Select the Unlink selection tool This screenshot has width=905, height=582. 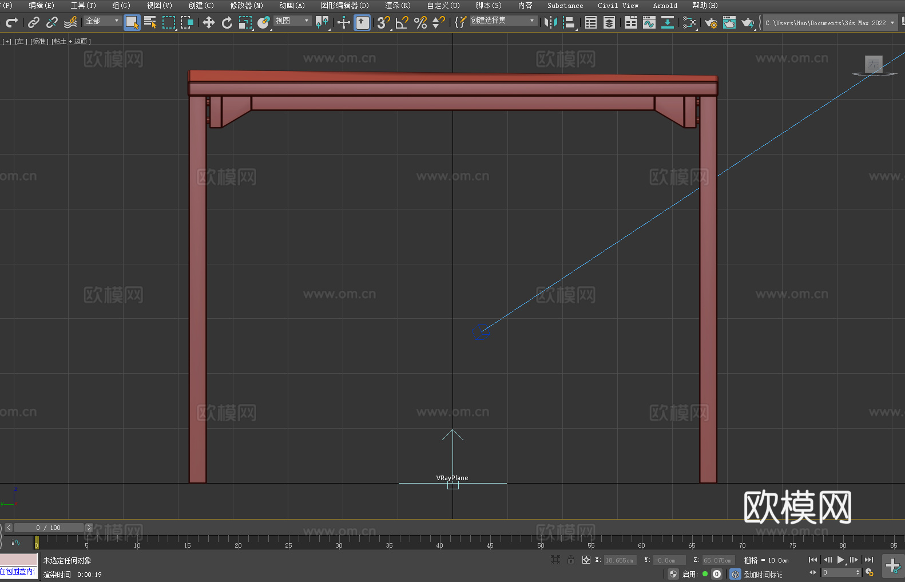point(52,22)
